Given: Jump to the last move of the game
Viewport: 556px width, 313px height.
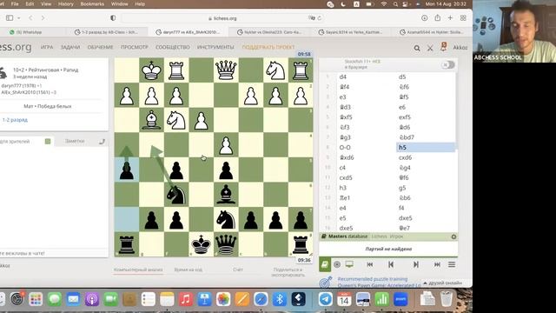Looking at the screenshot, I should (x=437, y=264).
